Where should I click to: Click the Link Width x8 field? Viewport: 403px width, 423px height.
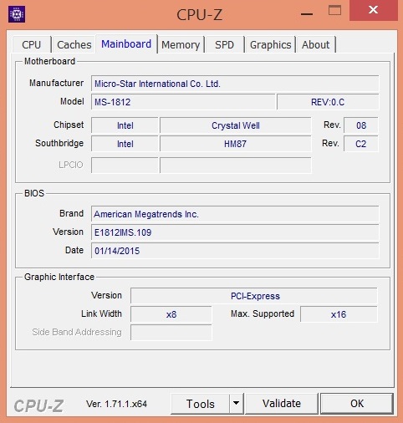coord(171,314)
